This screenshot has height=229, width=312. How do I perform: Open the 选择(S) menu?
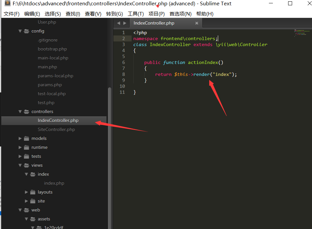point(53,14)
